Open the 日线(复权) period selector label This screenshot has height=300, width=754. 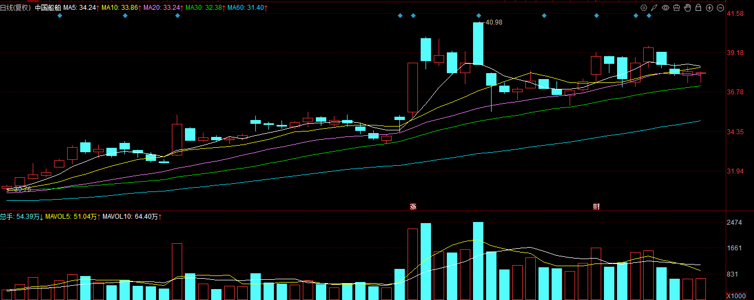click(x=16, y=8)
